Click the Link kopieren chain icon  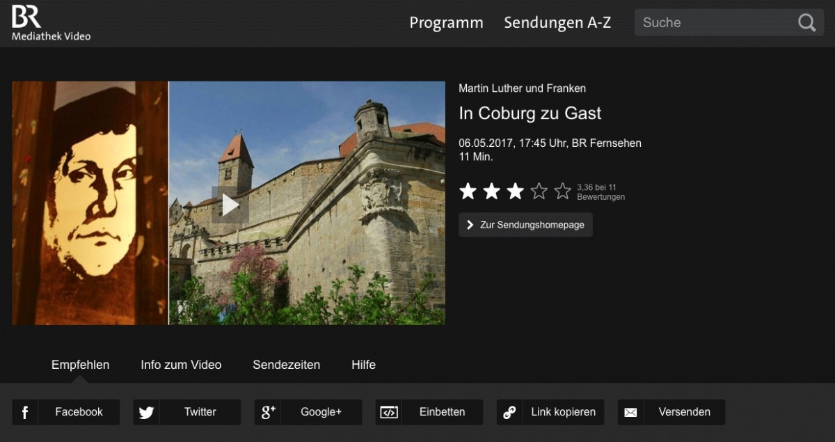coord(509,412)
